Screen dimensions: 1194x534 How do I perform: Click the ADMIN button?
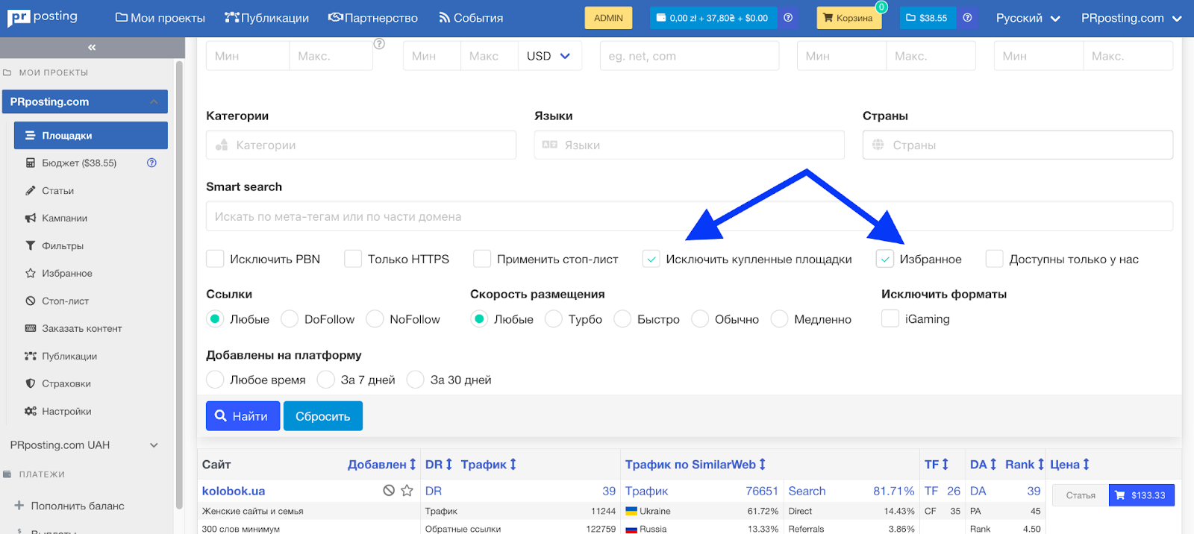608,18
